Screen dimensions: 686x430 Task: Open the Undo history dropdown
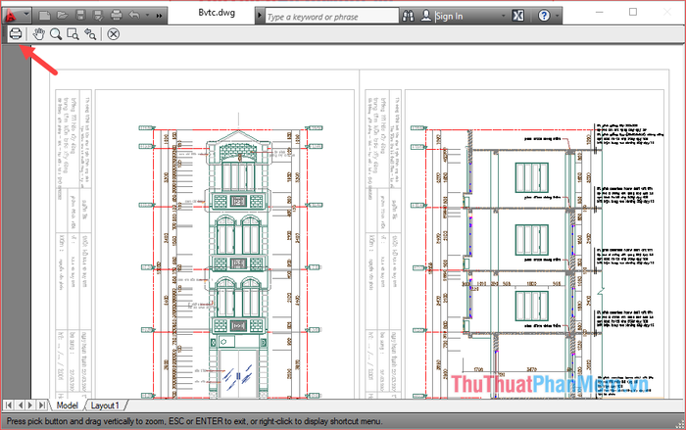(147, 16)
